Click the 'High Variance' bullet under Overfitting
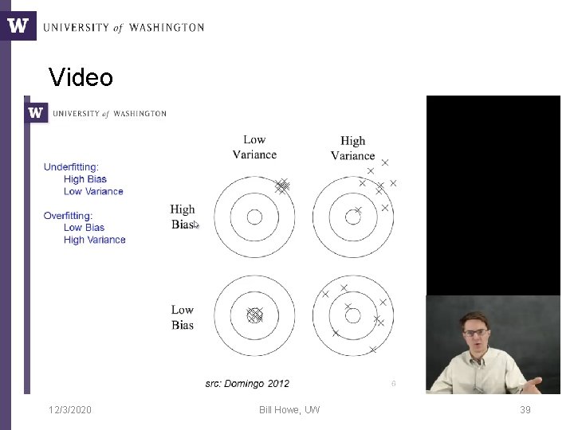Screen dimensions: 574x430 coord(94,240)
